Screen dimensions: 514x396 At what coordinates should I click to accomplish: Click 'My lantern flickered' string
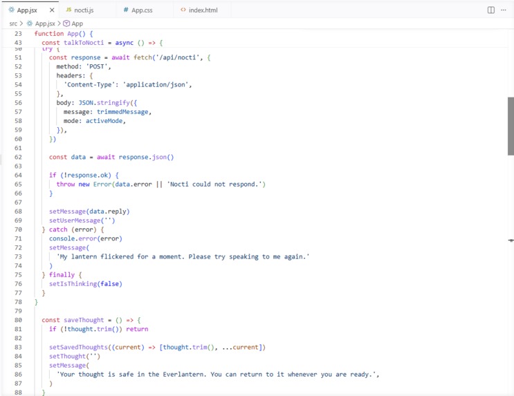(183, 257)
